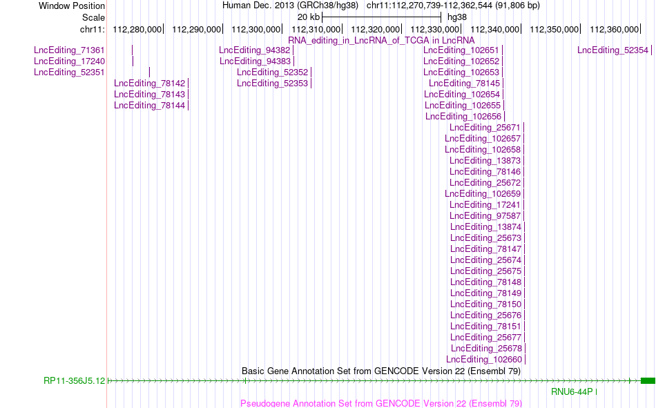Click the chr11 window position coordinates text
This screenshot has height=408, width=656.
[x=453, y=6]
